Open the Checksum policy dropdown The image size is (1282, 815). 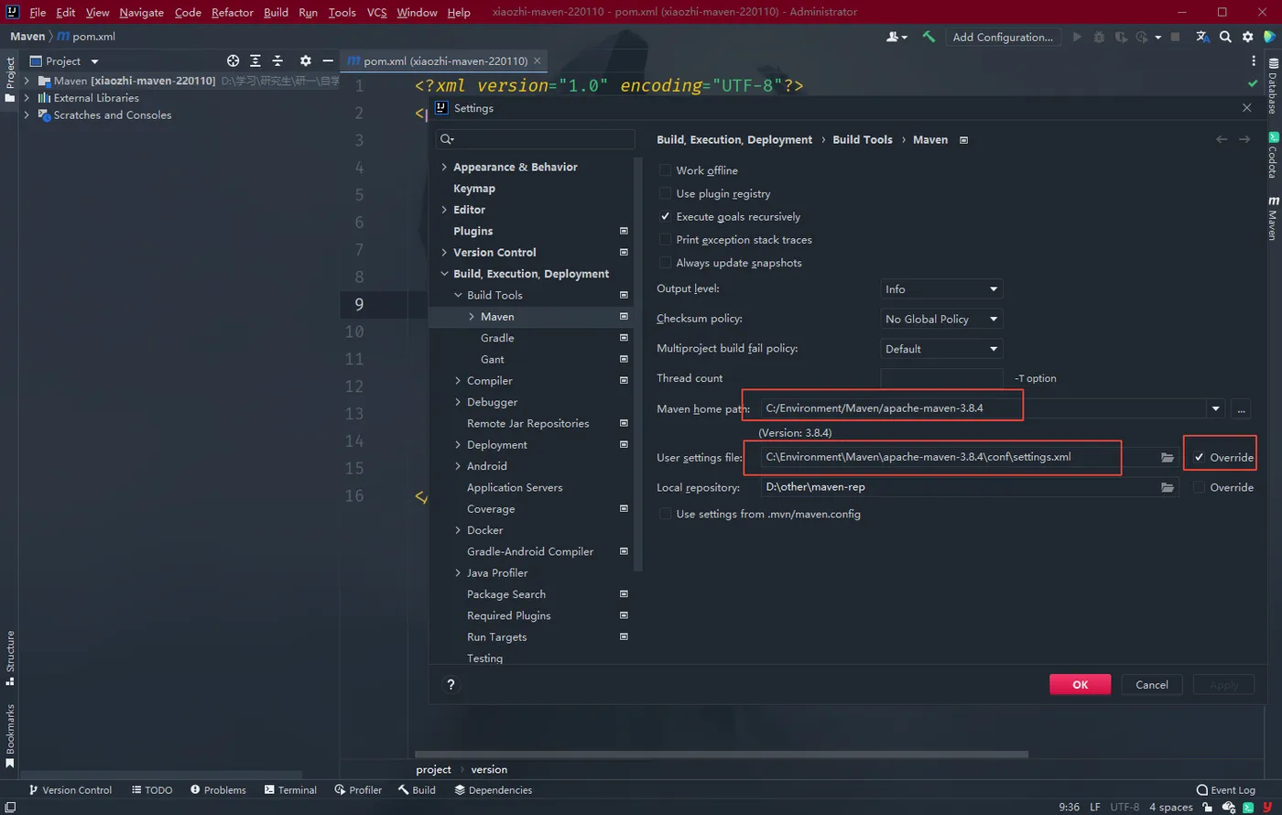pyautogui.click(x=941, y=319)
